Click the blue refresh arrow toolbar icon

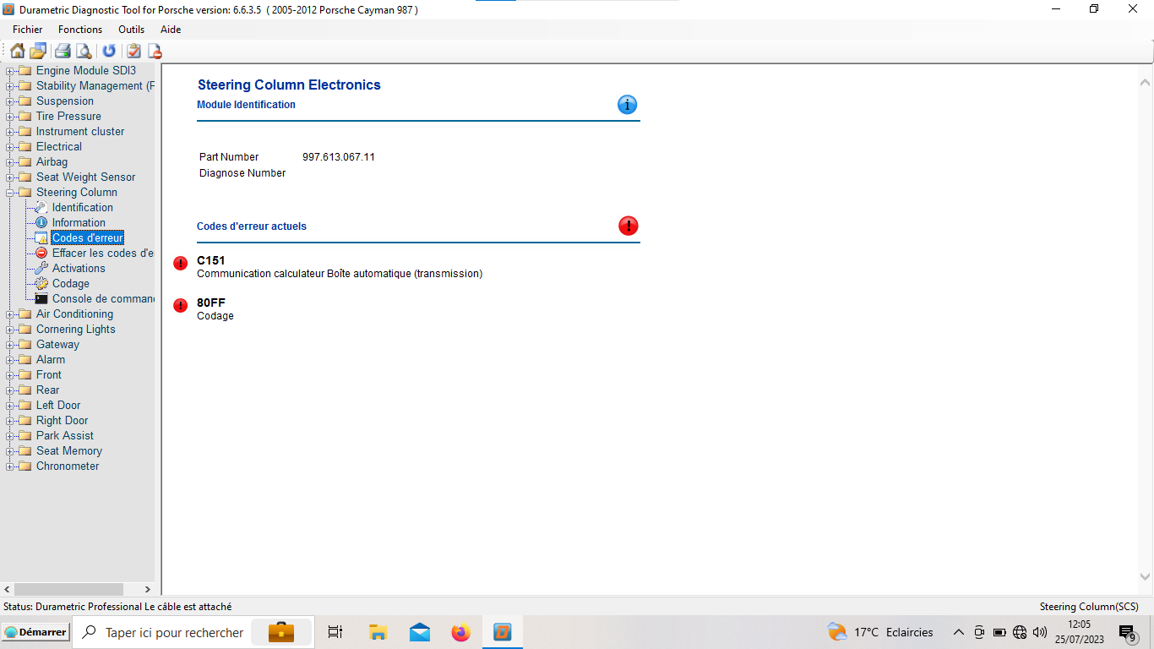coord(109,51)
